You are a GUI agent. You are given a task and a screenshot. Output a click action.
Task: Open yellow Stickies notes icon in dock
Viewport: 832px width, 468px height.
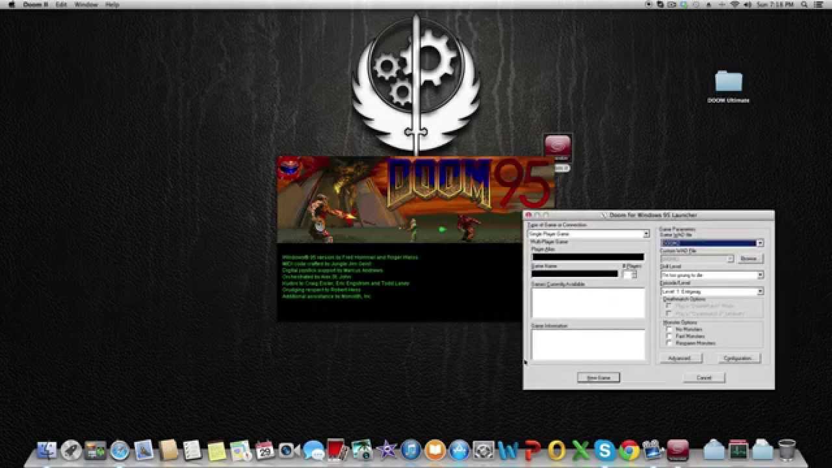(x=216, y=450)
